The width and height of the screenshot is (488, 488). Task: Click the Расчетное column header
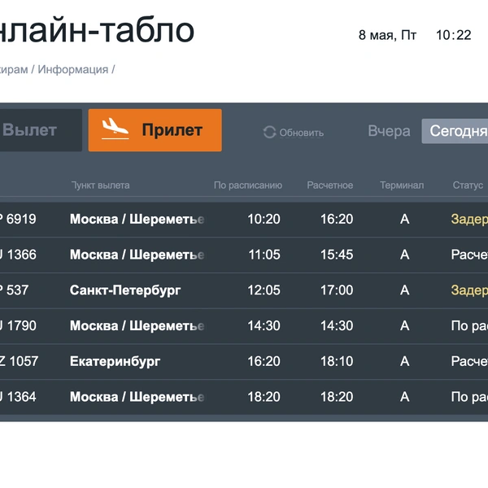[x=330, y=185]
